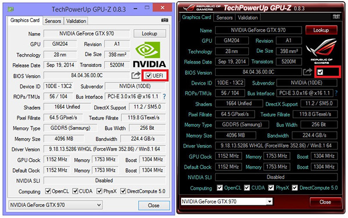
Task: Click the camera screenshot icon in the ROG GPU-Z window
Action: click(x=336, y=17)
